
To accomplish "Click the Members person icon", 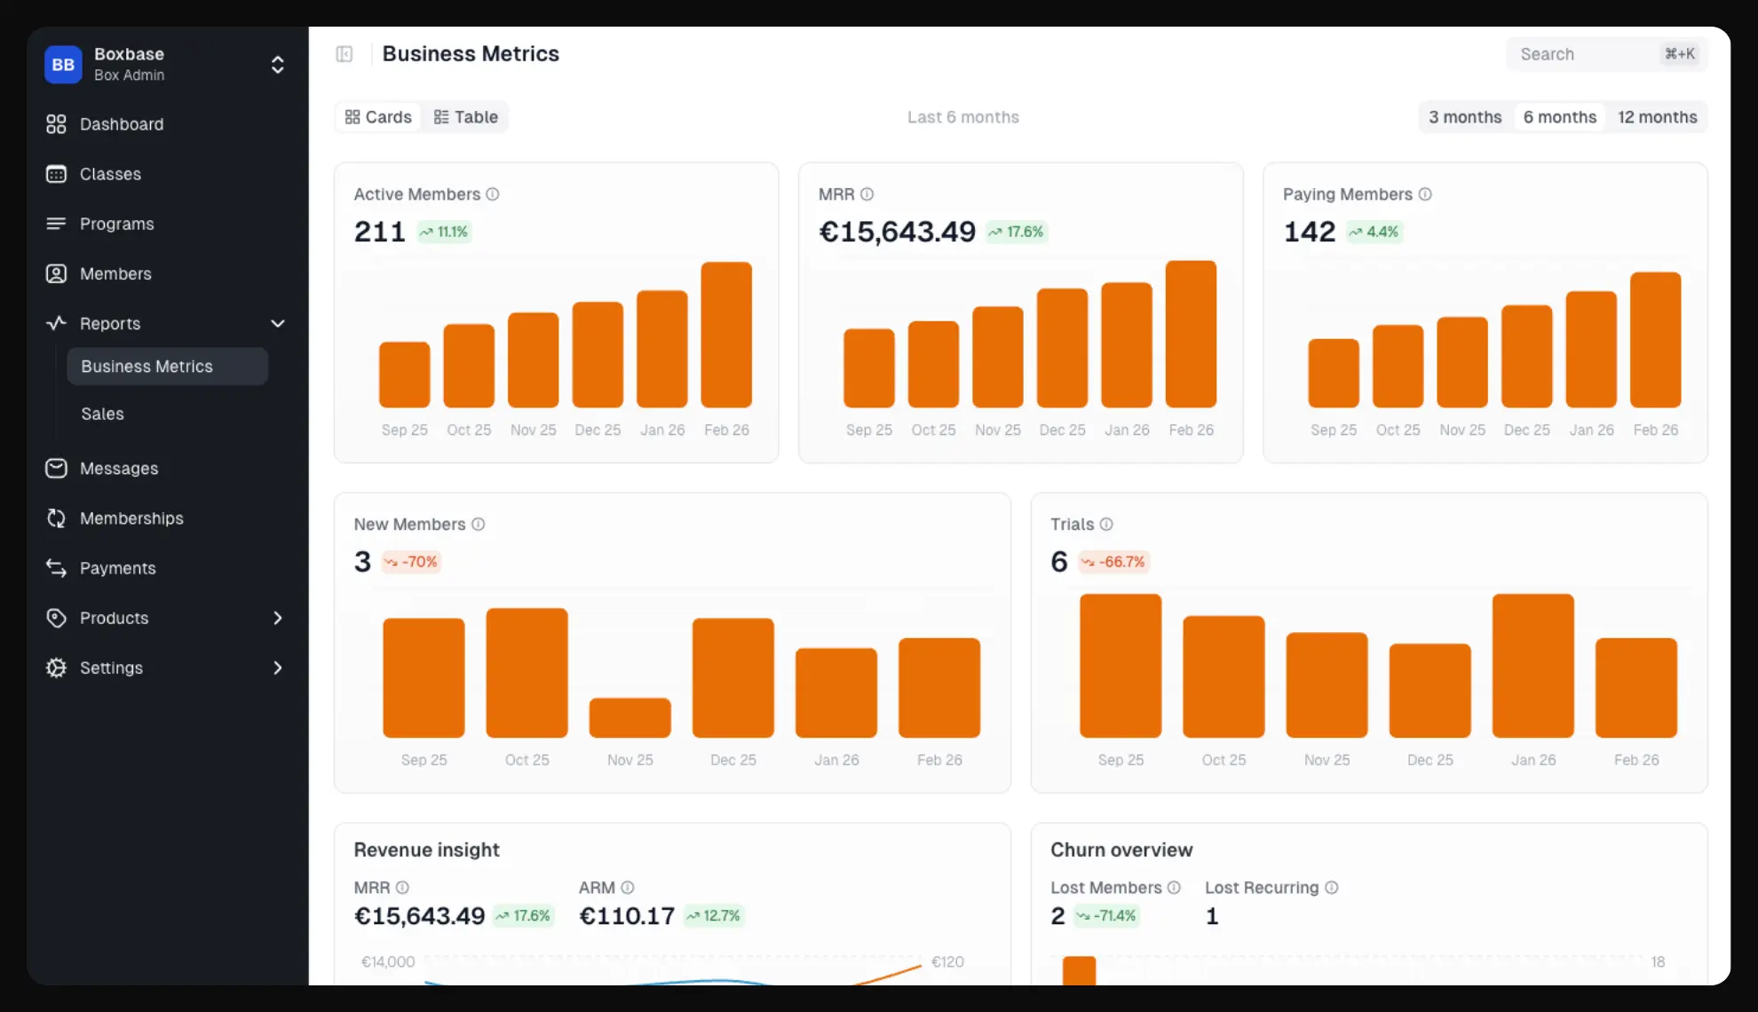I will (x=56, y=273).
